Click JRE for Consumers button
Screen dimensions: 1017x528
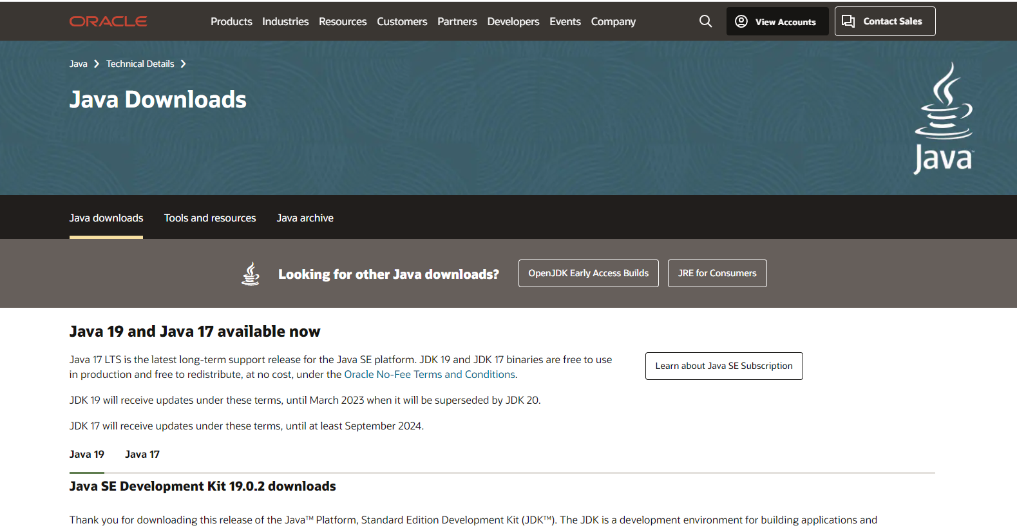click(x=718, y=273)
